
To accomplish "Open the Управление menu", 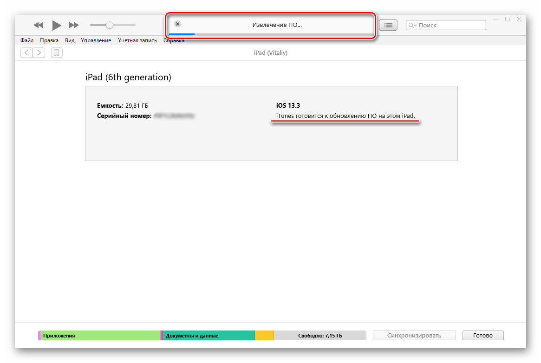I will pyautogui.click(x=96, y=40).
